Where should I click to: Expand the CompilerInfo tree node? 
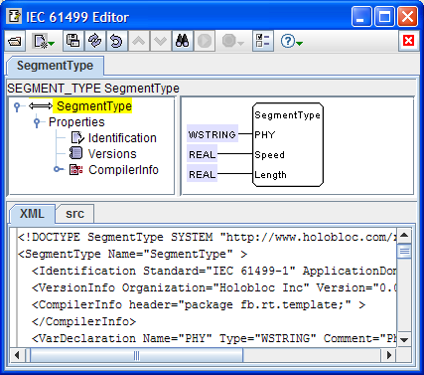click(58, 169)
